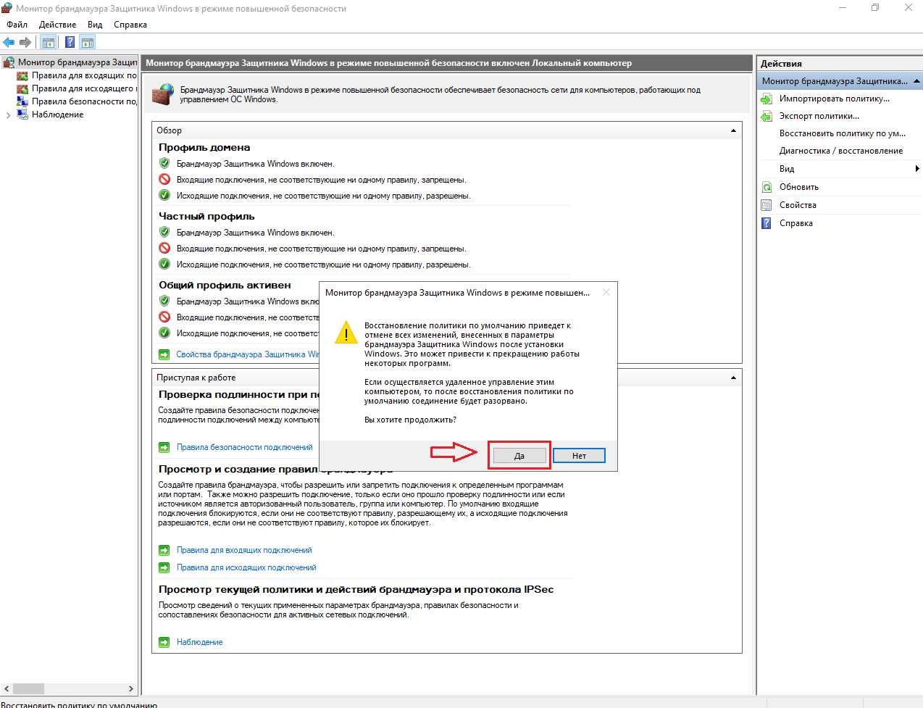
Task: Click the tree pane scroll left arrow
Action: (7, 689)
